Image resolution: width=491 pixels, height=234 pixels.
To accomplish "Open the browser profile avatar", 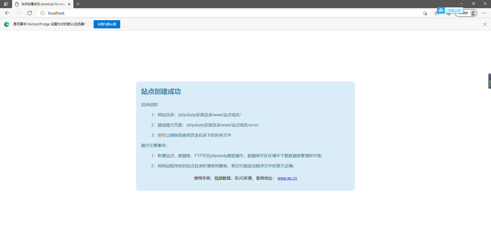I will coord(473,13).
